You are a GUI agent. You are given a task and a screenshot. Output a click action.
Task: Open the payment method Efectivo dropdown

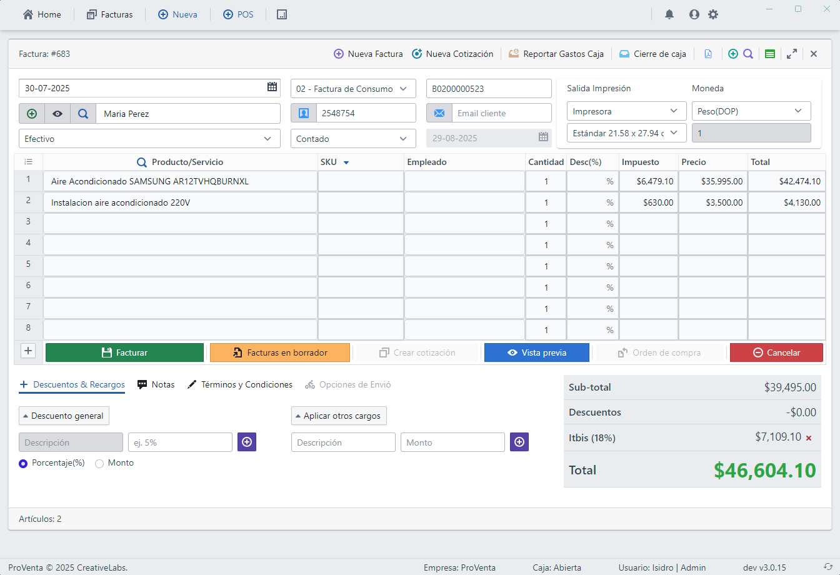149,138
